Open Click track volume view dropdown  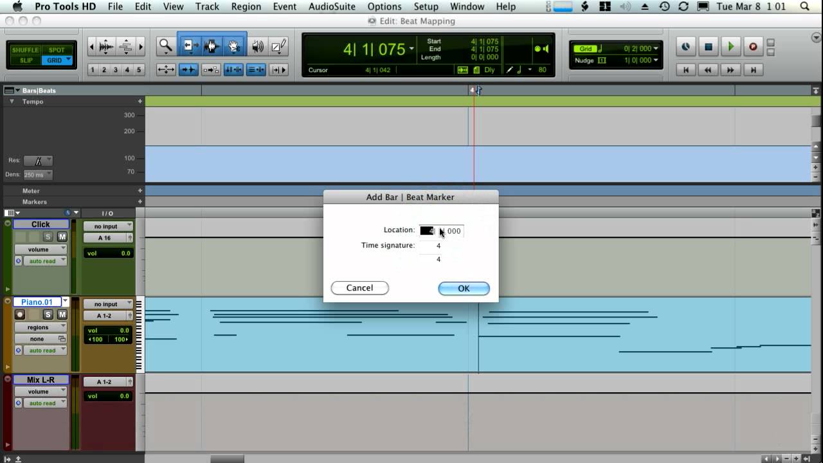pyautogui.click(x=41, y=250)
